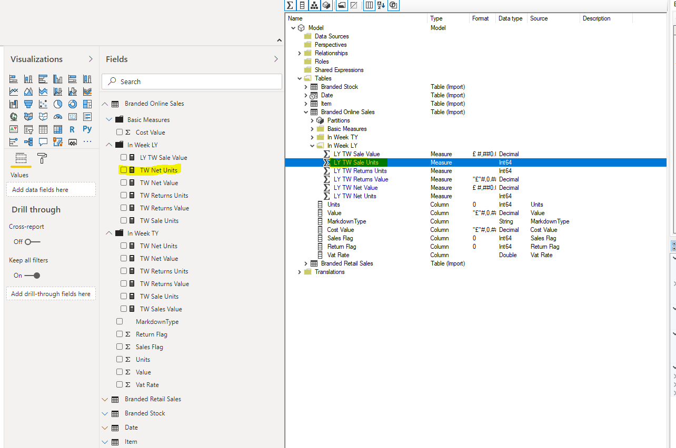Click the A-Z sort toolbar icon in Tabular Editor
Screen dimensions: 676x448
click(381, 5)
